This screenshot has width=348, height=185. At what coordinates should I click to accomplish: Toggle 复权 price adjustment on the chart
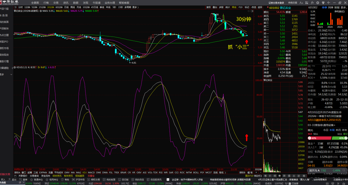point(209,7)
